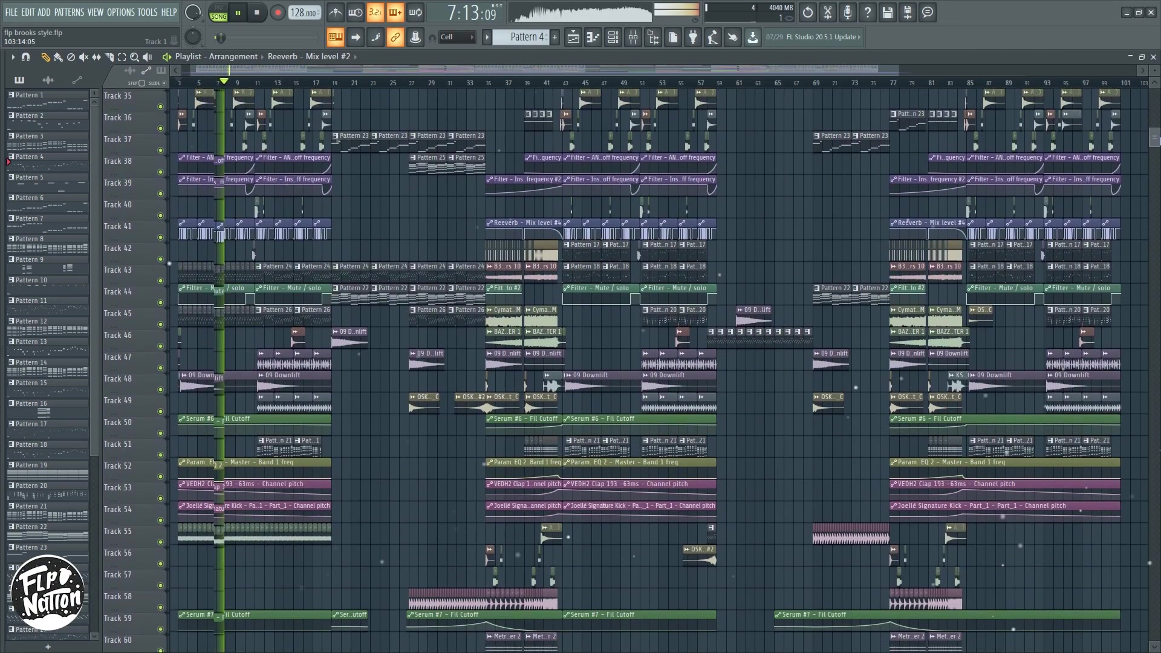Save project with floppy disk icon
This screenshot has height=653, width=1161.
click(888, 12)
